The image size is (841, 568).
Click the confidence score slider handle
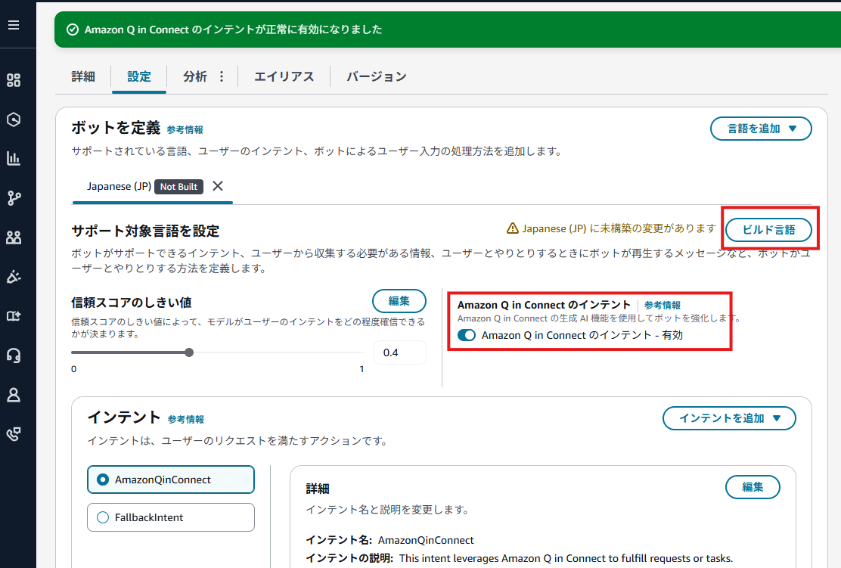[x=189, y=352]
